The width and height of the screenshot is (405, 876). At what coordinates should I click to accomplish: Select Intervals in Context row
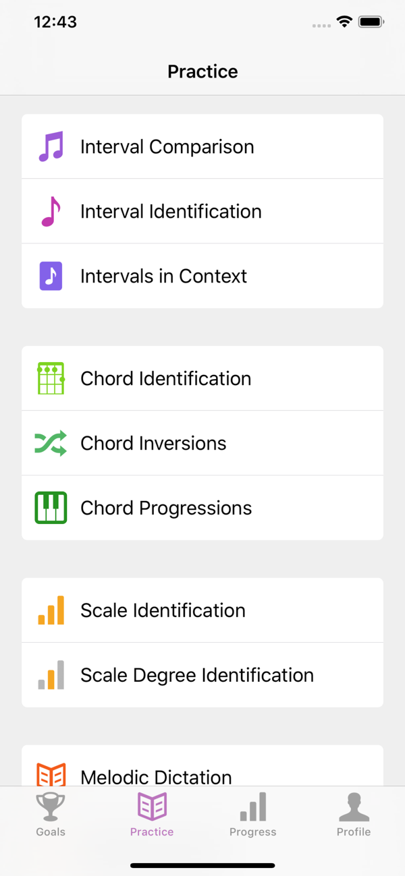pos(202,276)
